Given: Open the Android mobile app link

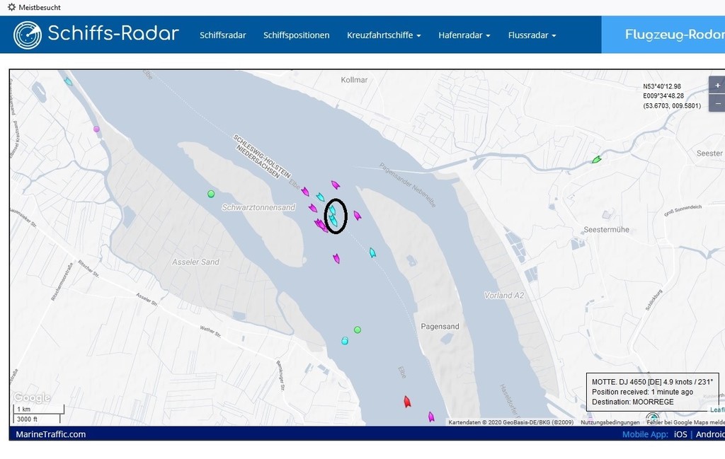Looking at the screenshot, I should click(710, 434).
